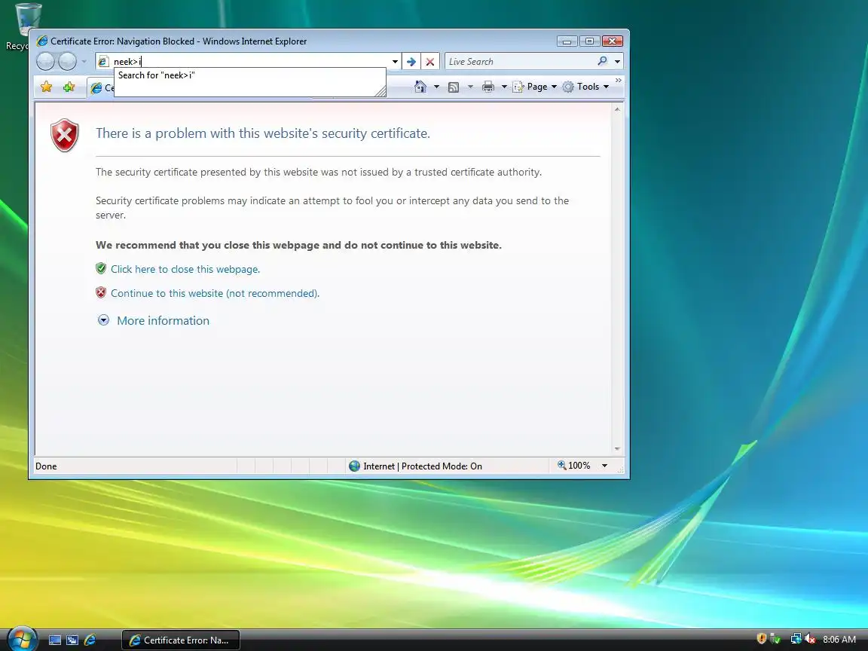Expand the More information section
The image size is (868, 651).
click(103, 320)
